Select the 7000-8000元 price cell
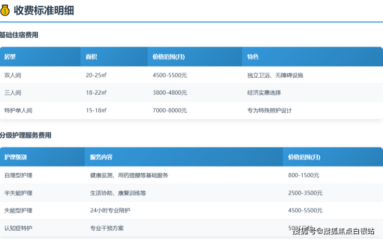This screenshot has width=383, height=239. [x=170, y=110]
